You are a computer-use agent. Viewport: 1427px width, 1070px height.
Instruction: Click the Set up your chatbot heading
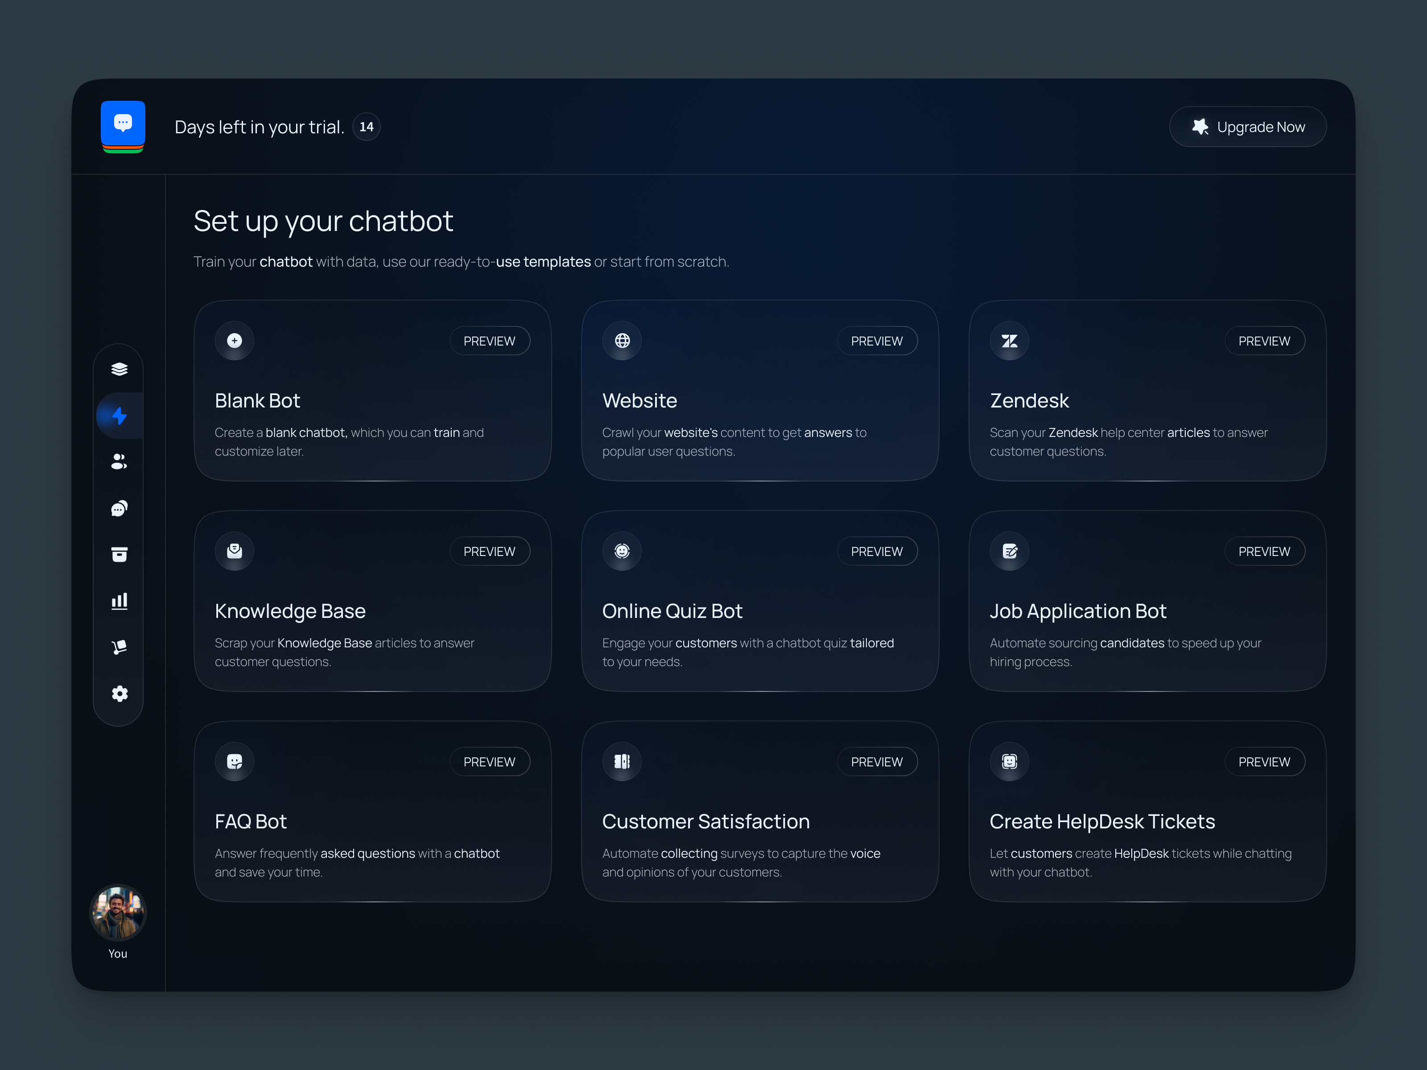coord(323,221)
